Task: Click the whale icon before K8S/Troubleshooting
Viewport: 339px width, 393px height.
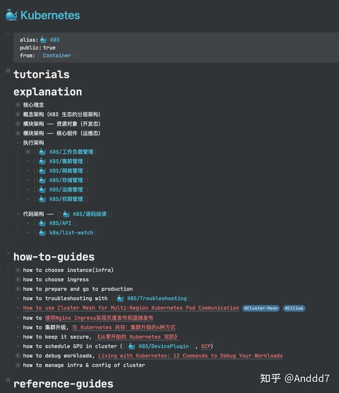Action: [x=120, y=298]
